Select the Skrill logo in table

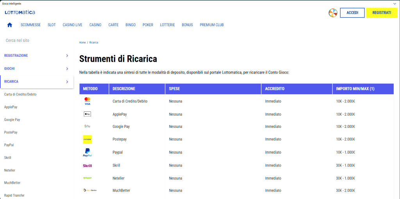[x=87, y=165]
